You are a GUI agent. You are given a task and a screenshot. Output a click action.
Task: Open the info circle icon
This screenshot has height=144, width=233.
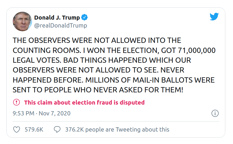pyautogui.click(x=215, y=113)
